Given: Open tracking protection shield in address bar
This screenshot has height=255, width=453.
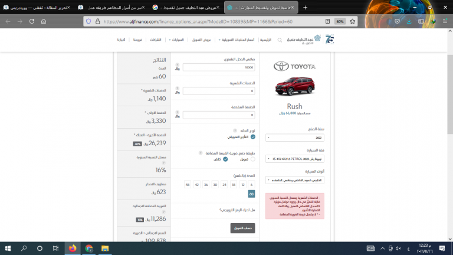Looking at the screenshot, I should (88, 21).
